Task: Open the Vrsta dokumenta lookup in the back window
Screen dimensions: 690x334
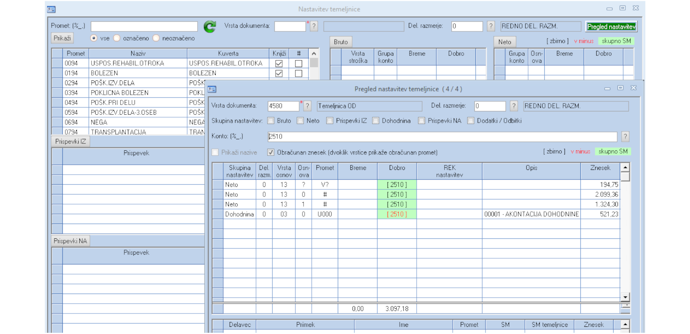Action: click(314, 26)
